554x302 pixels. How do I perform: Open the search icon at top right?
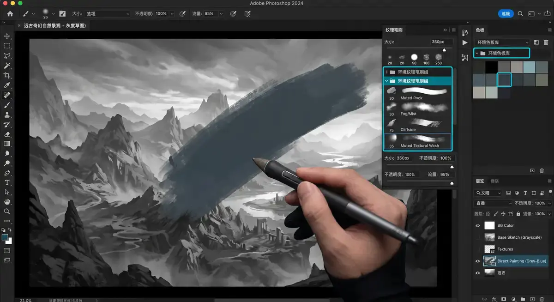(520, 14)
